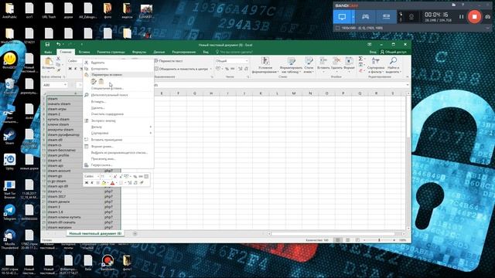Click Bandicam stop recording button

point(474,17)
